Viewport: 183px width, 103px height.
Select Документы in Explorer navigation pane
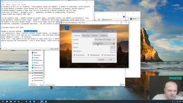pyautogui.click(x=37, y=55)
